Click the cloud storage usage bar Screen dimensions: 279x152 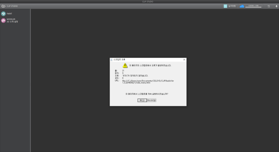click(x=253, y=7)
